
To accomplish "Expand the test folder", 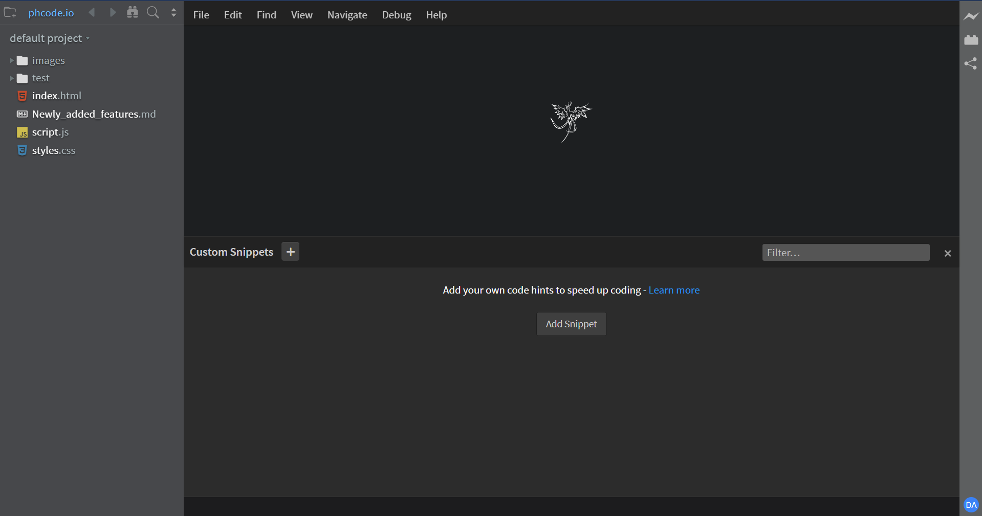I will pyautogui.click(x=11, y=78).
